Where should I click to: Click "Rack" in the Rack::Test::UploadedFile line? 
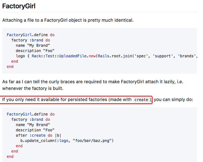[36, 56]
